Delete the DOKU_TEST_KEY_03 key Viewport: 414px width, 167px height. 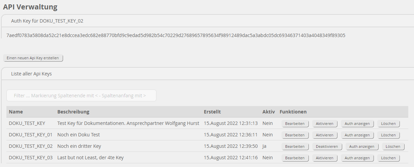point(388,158)
